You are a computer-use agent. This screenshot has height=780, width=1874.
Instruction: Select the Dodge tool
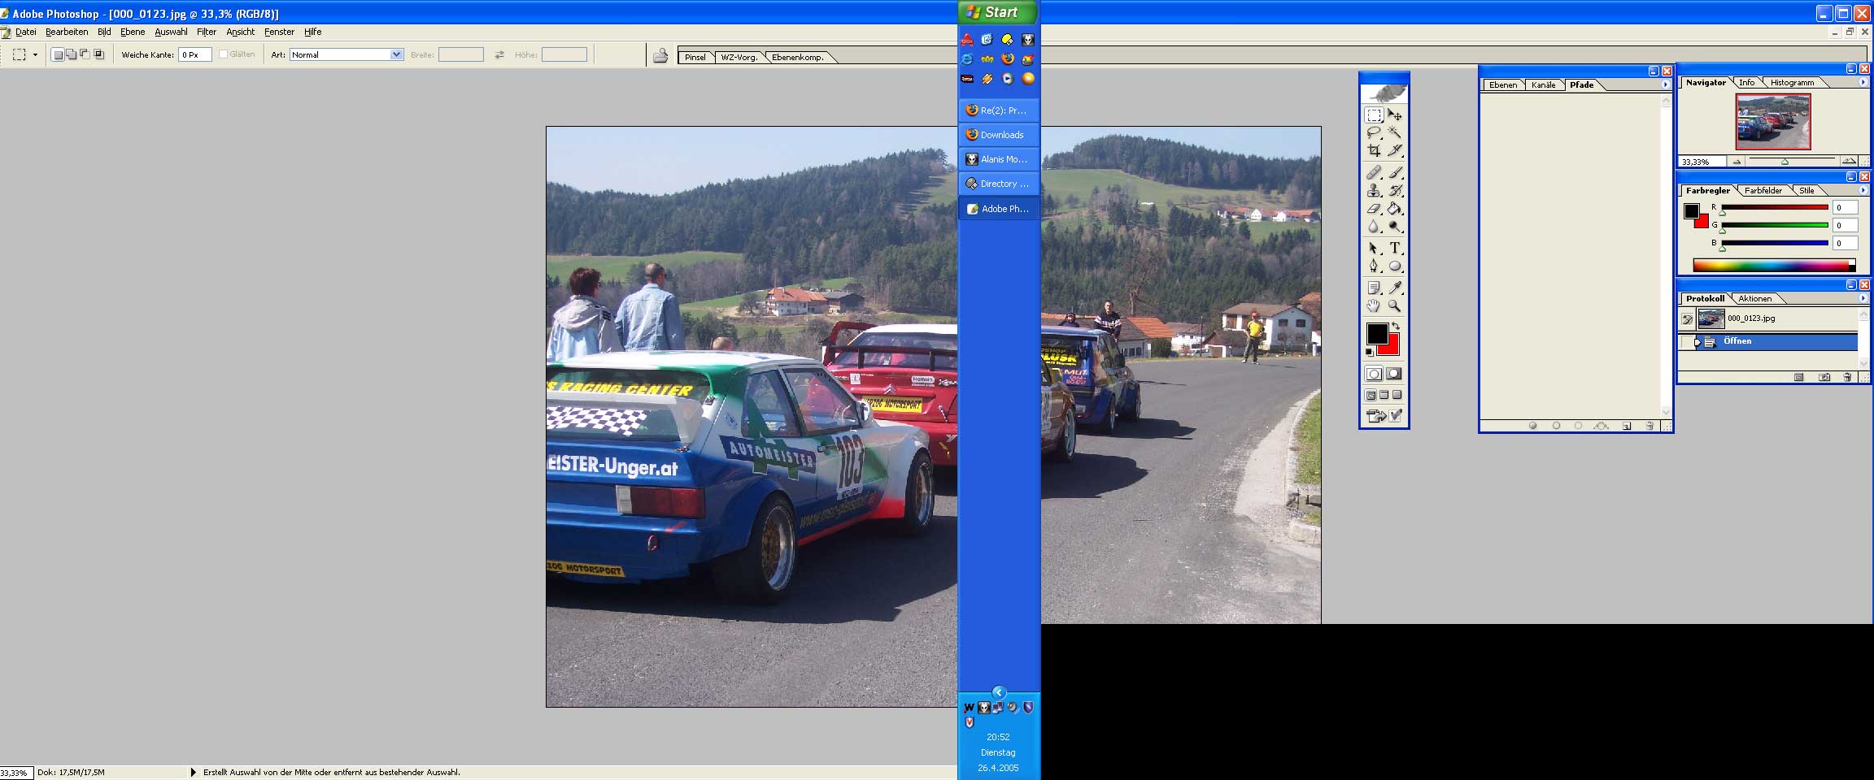(1395, 227)
